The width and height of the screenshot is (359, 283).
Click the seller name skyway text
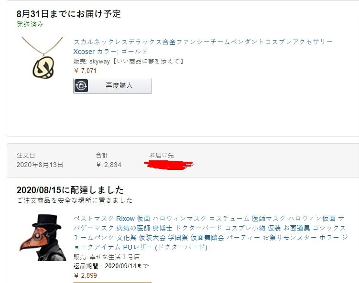pos(99,61)
